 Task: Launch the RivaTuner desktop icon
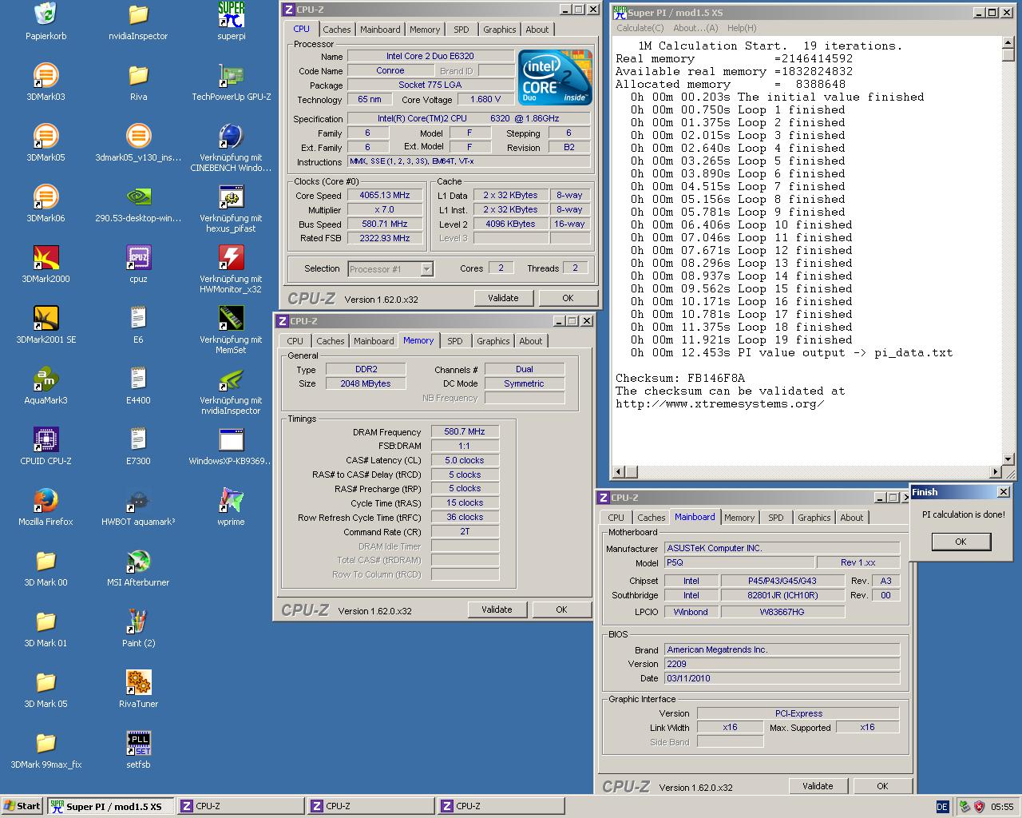(x=138, y=682)
